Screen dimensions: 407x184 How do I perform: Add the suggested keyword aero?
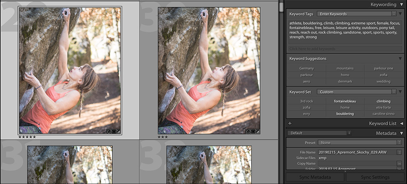click(306, 81)
